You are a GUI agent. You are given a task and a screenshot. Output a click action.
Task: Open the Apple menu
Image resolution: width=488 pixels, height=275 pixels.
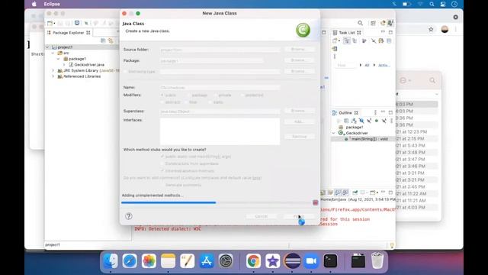34,4
